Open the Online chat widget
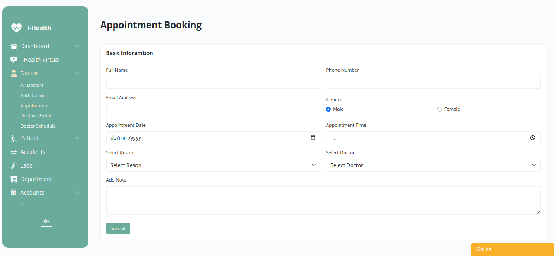 512,249
